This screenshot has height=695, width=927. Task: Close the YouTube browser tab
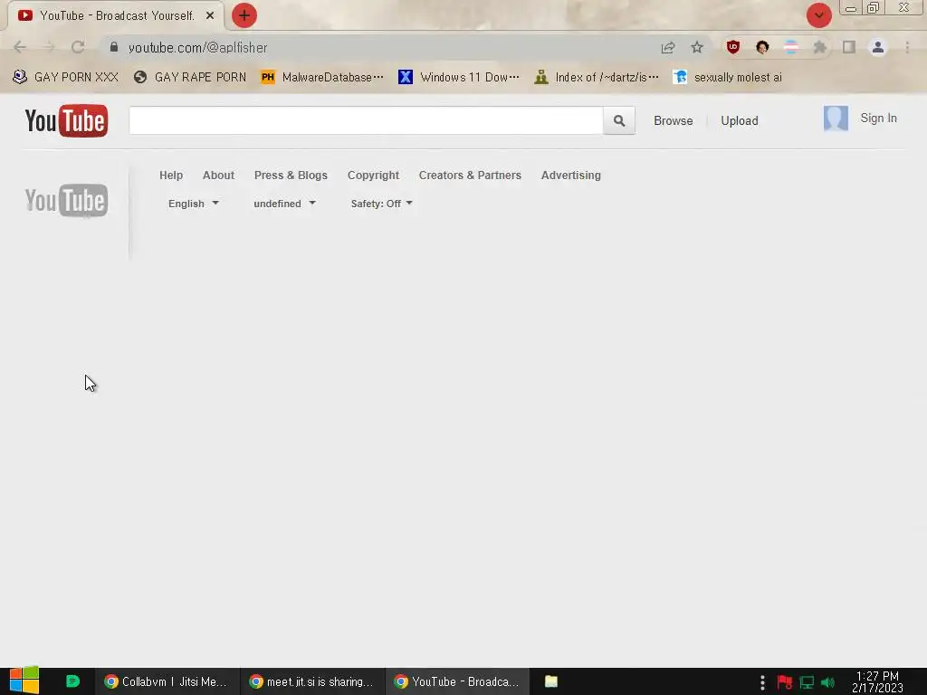210,16
